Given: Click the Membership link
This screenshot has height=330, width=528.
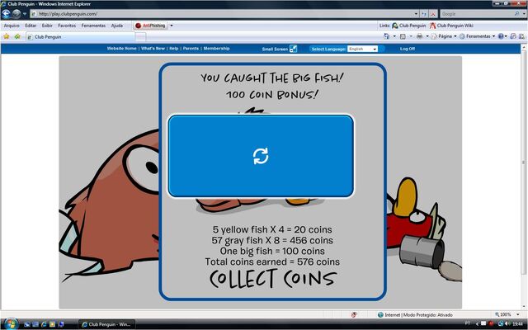Looking at the screenshot, I should 216,49.
